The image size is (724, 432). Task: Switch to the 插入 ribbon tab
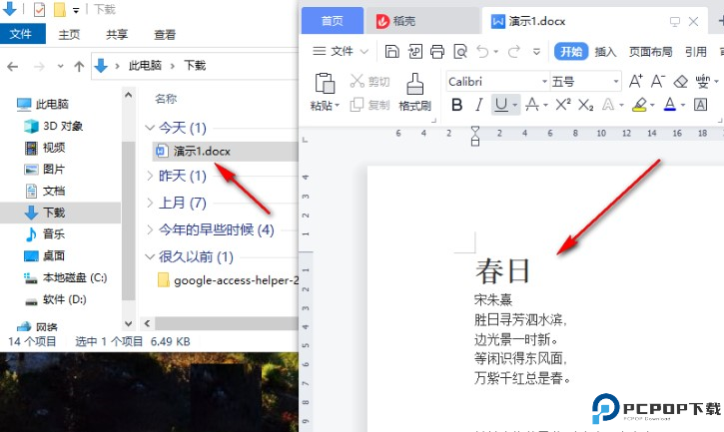[x=605, y=52]
